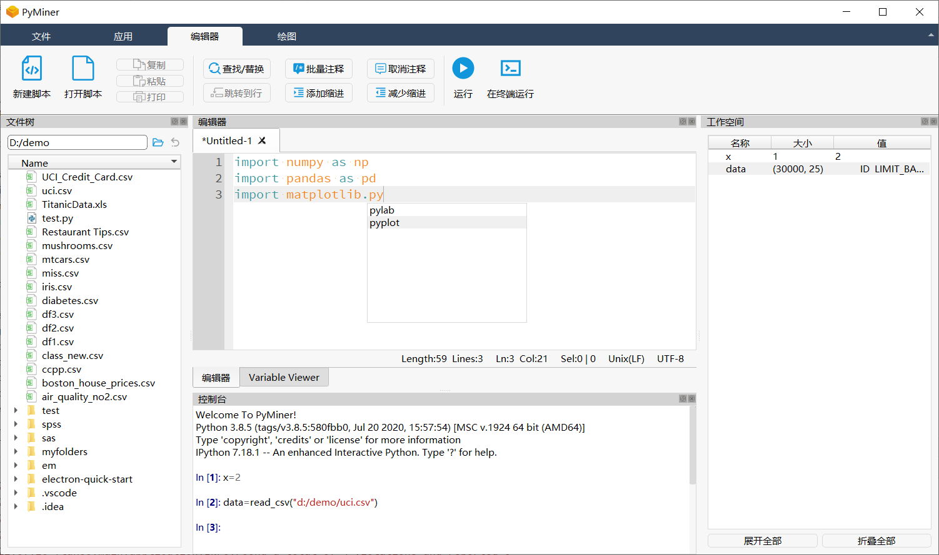The height and width of the screenshot is (555, 939).
Task: Click the D:/demo path field
Action: (78, 142)
